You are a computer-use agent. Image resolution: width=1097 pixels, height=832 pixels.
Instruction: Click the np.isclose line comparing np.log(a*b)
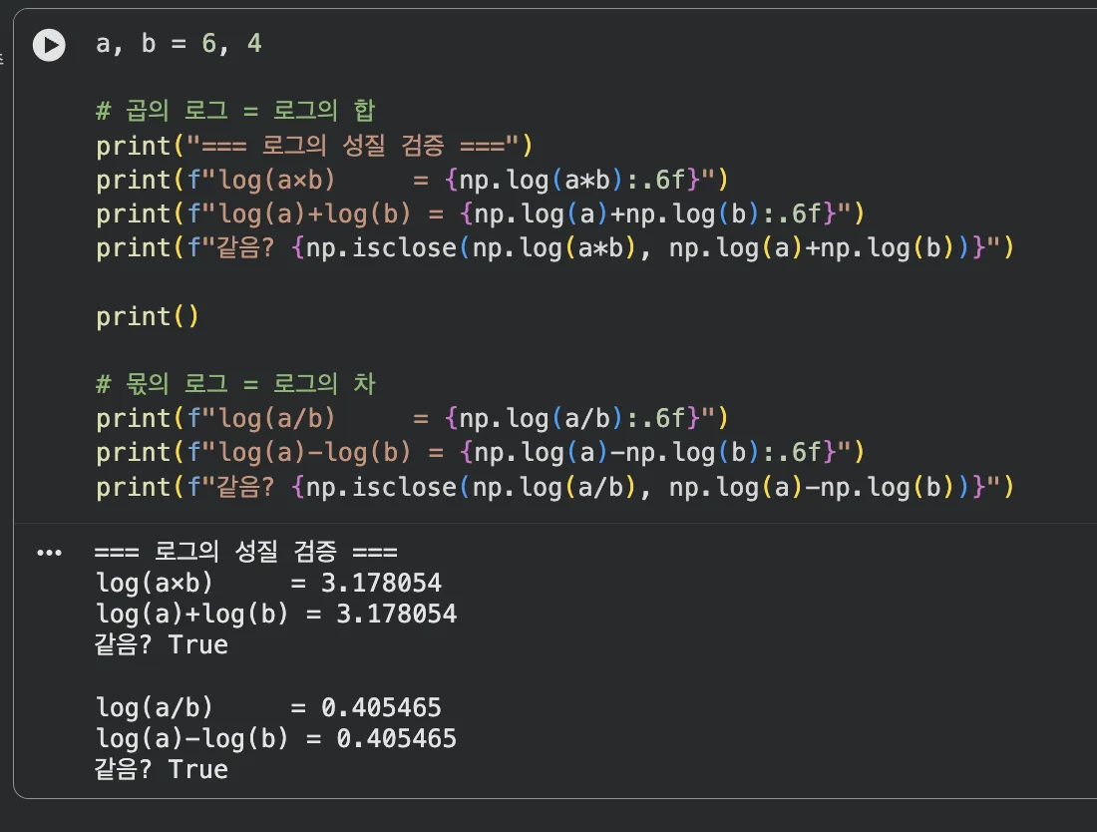[x=554, y=247]
